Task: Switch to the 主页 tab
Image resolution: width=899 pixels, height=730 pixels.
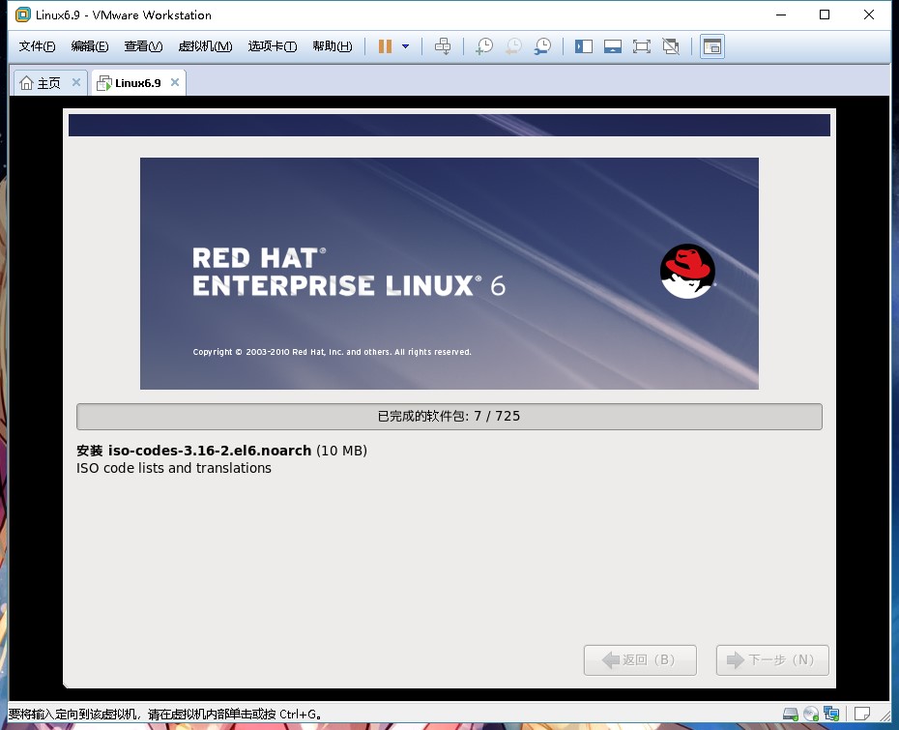Action: tap(42, 83)
